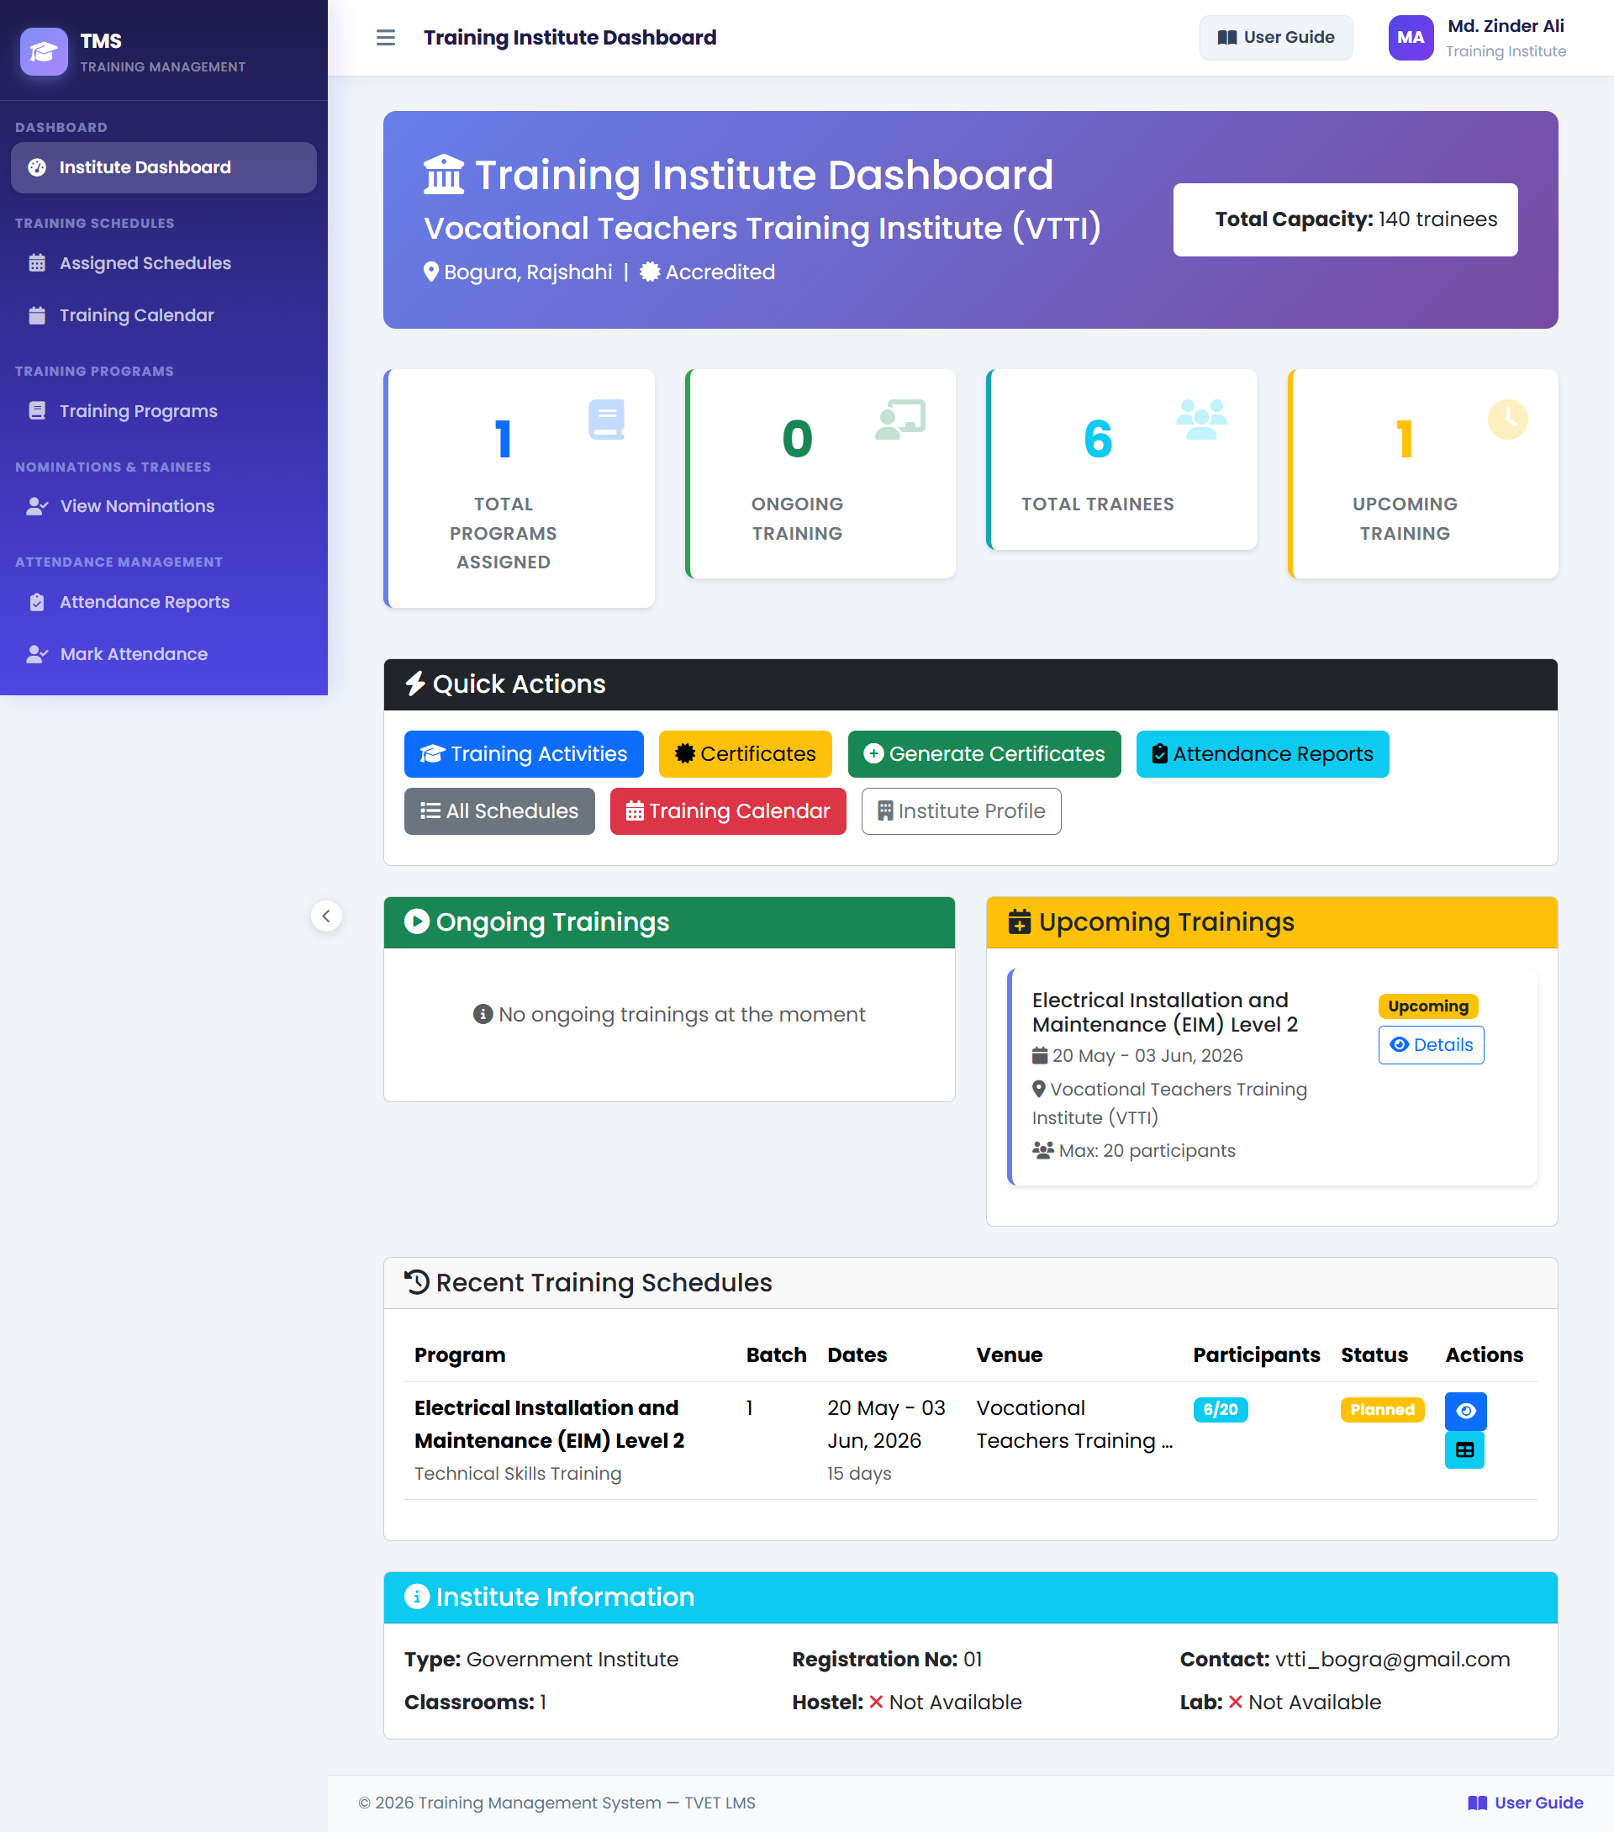Click All Schedules button
1614x1832 pixels.
click(499, 811)
